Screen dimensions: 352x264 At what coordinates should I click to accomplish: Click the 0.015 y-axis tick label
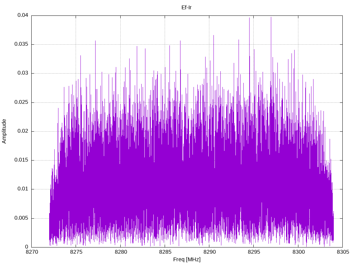click(x=21, y=160)
